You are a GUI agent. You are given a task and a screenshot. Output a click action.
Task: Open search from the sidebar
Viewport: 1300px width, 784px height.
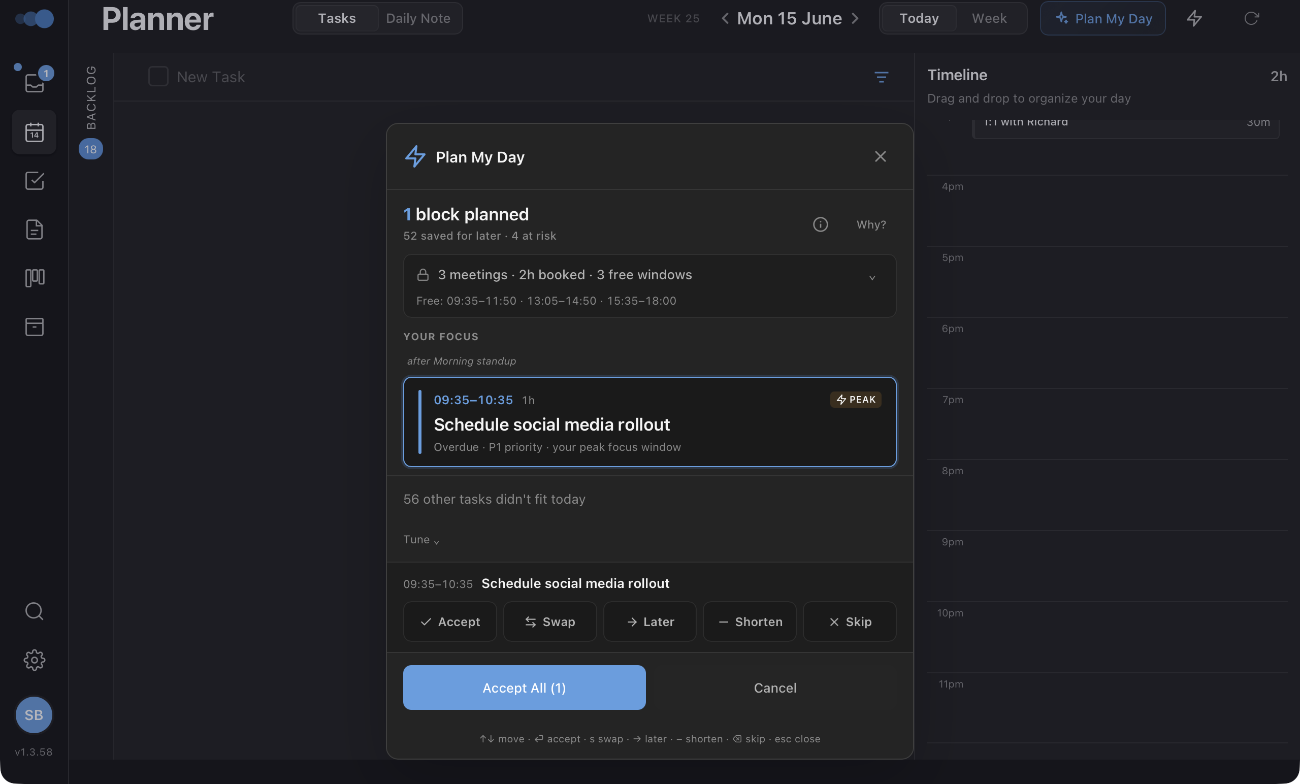(x=35, y=611)
